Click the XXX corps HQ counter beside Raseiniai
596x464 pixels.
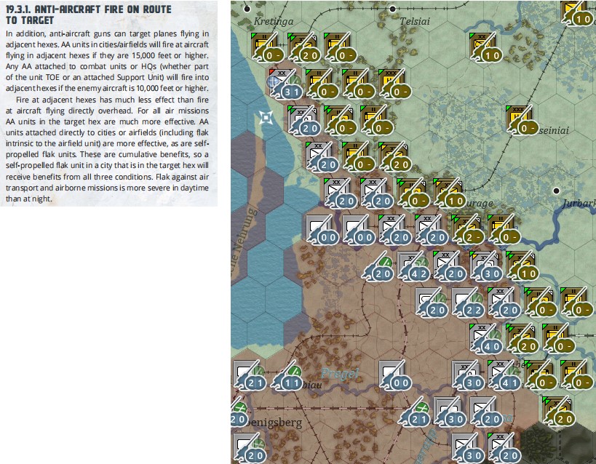coord(522,119)
